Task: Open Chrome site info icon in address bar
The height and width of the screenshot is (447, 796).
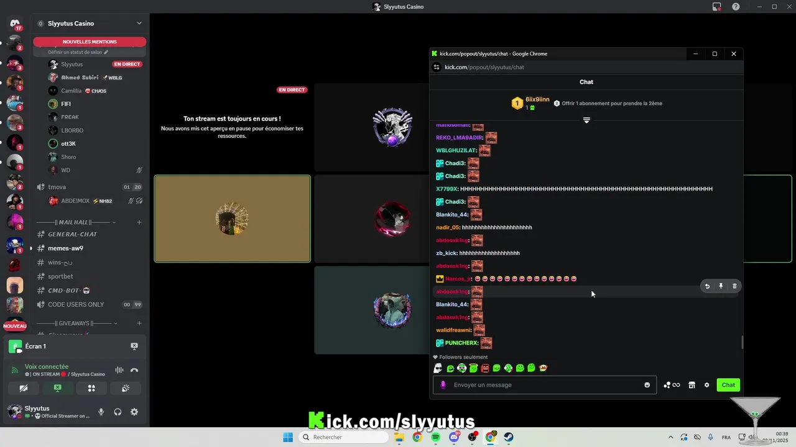Action: [x=437, y=67]
